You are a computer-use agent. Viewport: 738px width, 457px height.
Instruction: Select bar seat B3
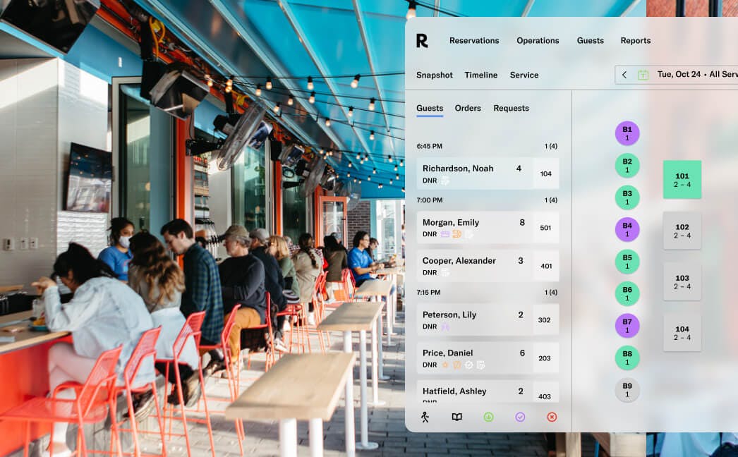tap(627, 197)
